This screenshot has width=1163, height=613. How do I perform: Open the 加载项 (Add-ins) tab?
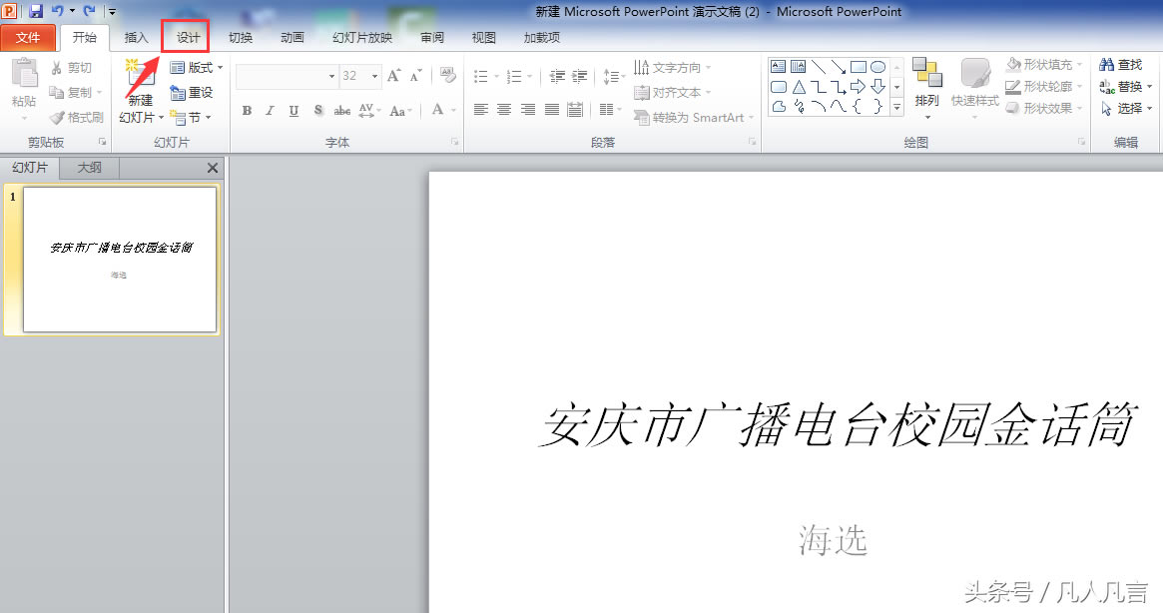click(541, 37)
